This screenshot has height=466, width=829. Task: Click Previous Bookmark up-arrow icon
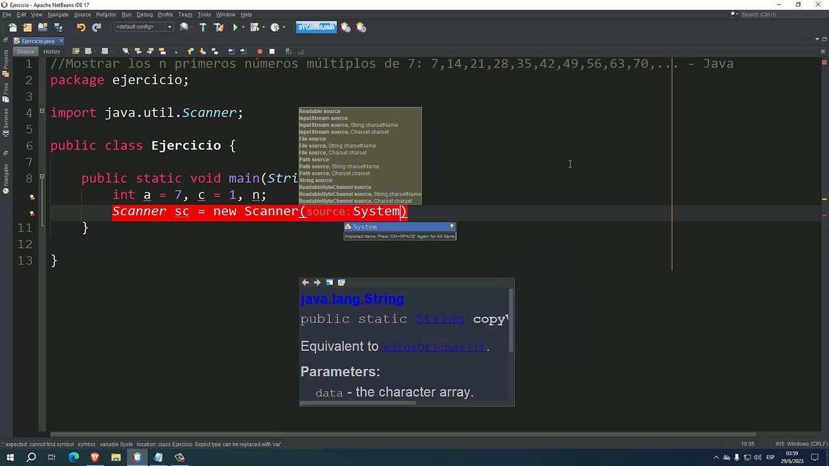190,51
